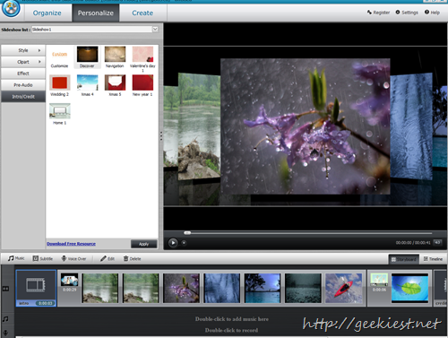This screenshot has height=338, width=448.
Task: Click the 'Double-click to add music here' text
Action: click(x=232, y=319)
